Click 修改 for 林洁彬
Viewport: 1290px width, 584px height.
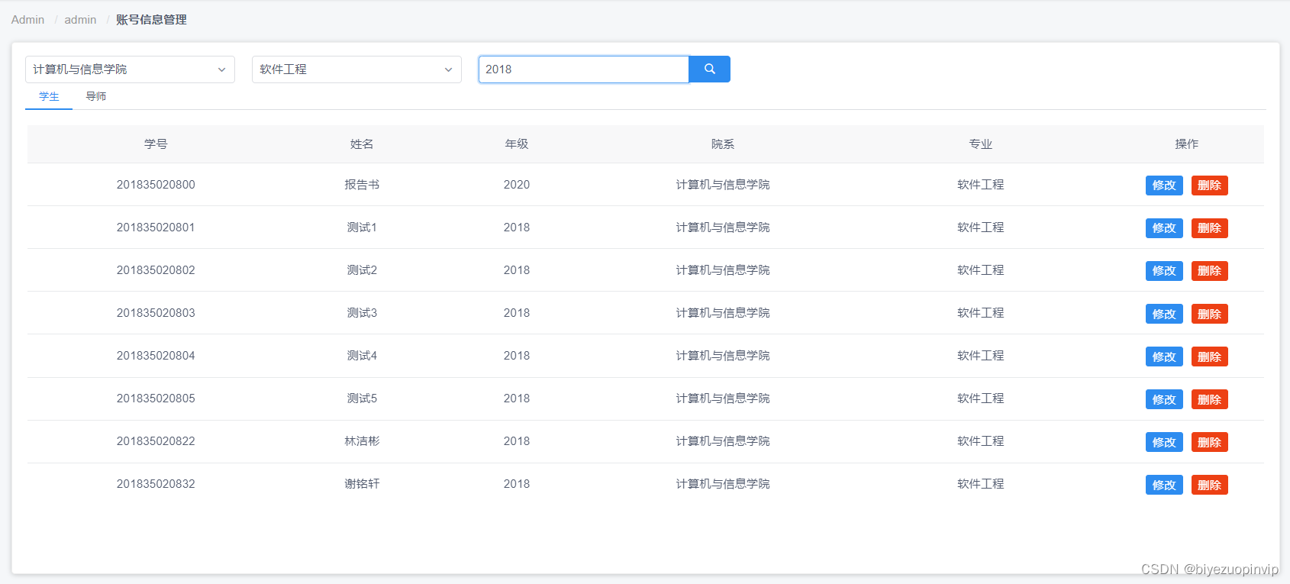[1164, 442]
